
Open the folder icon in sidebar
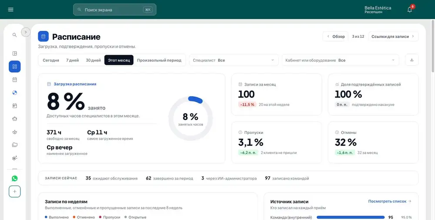point(15,145)
